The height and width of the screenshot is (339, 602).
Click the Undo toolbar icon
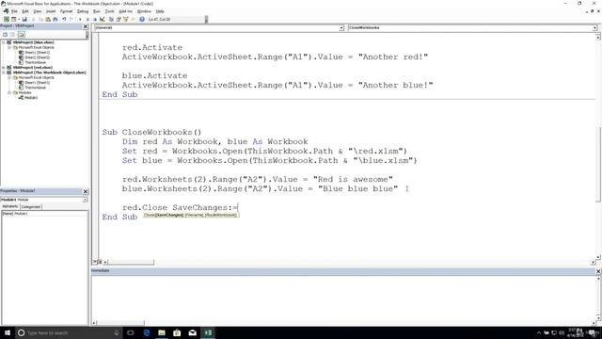[x=64, y=19]
